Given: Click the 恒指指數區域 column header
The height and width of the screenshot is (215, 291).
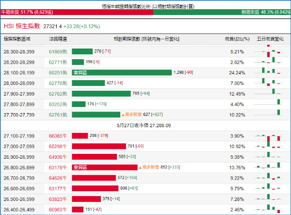Looking at the screenshot, I should tap(17, 39).
